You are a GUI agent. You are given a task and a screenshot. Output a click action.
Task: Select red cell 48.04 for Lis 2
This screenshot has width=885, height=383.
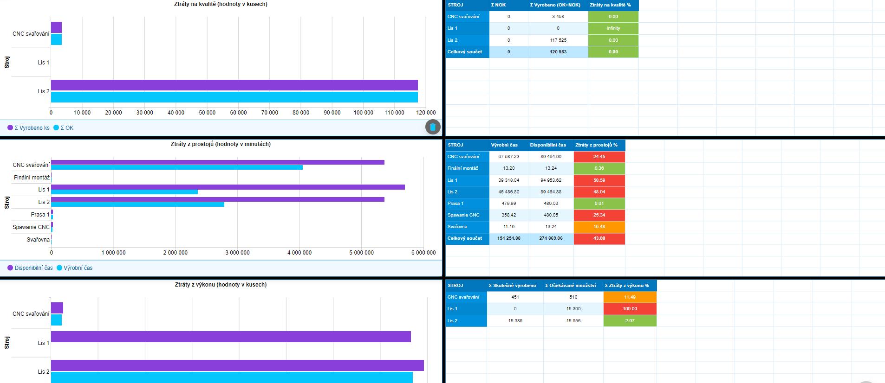pos(599,192)
